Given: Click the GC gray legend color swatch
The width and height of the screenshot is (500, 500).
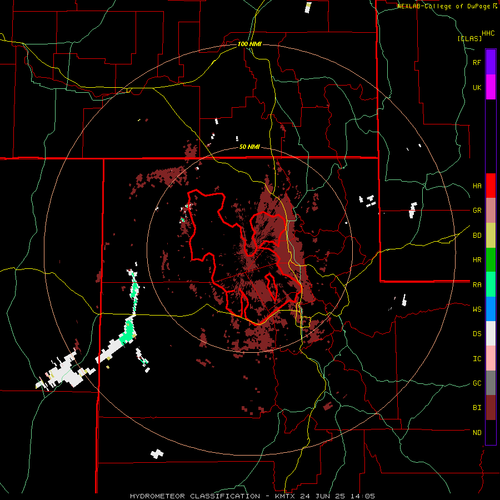Looking at the screenshot, I should click(x=491, y=383).
